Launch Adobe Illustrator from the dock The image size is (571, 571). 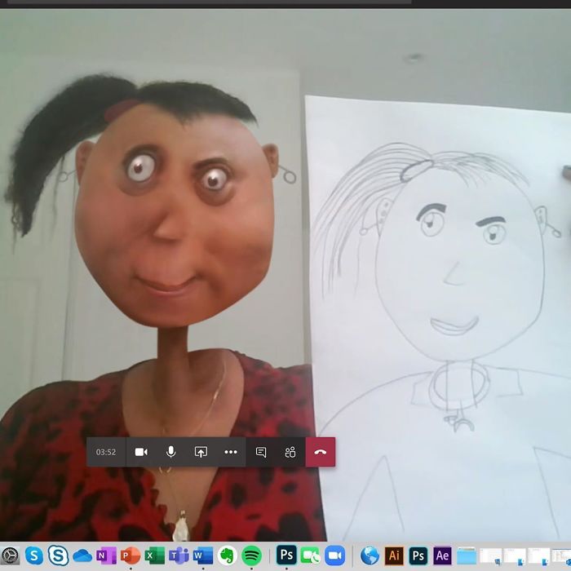coord(394,556)
